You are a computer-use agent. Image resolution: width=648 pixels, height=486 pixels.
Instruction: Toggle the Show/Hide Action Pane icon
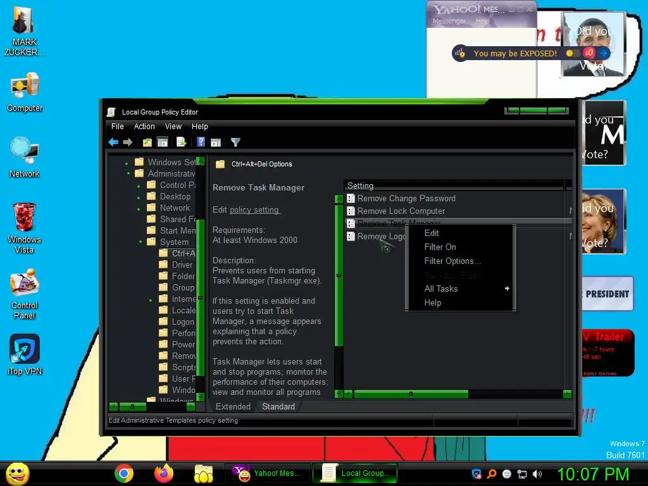pos(216,142)
